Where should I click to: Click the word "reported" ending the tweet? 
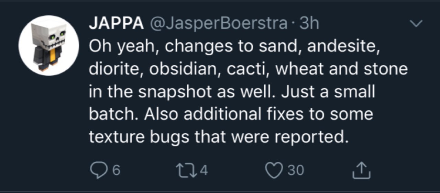pos(309,137)
